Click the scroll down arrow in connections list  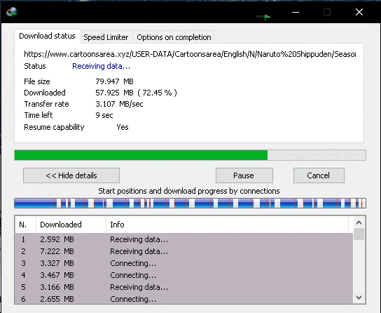coord(359,298)
